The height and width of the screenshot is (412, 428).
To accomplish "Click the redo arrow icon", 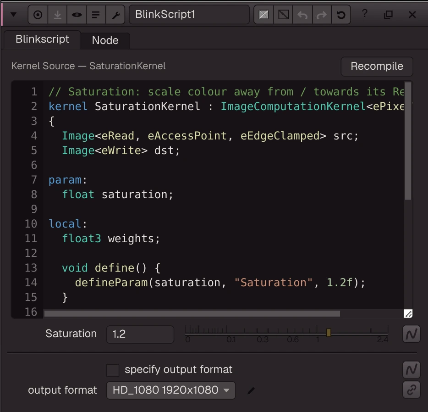I will (x=322, y=15).
